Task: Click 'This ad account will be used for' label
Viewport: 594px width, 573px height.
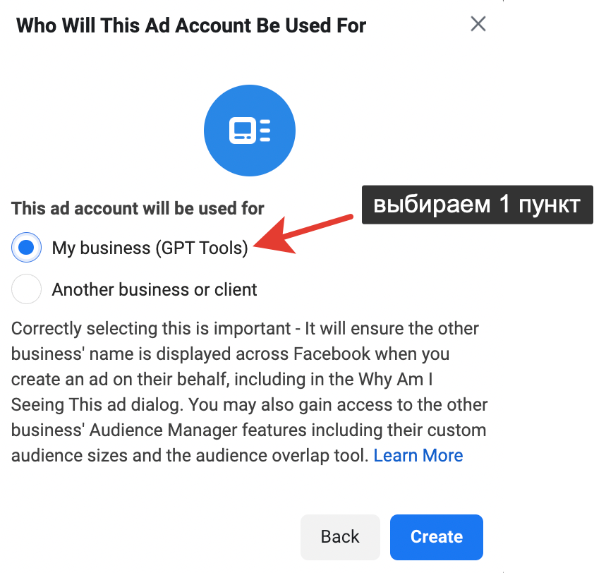Action: 138,209
